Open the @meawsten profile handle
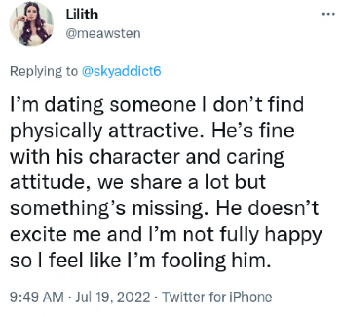Image resolution: width=341 pixels, height=317 pixels. [x=102, y=33]
